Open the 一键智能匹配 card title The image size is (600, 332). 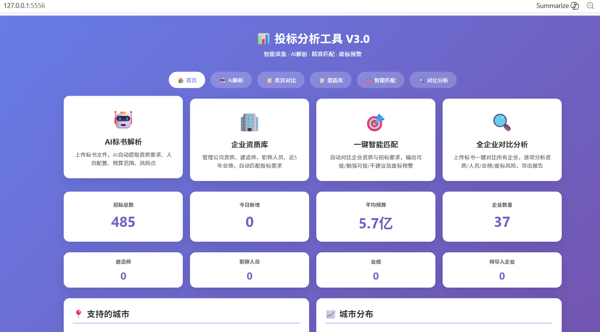[376, 145]
